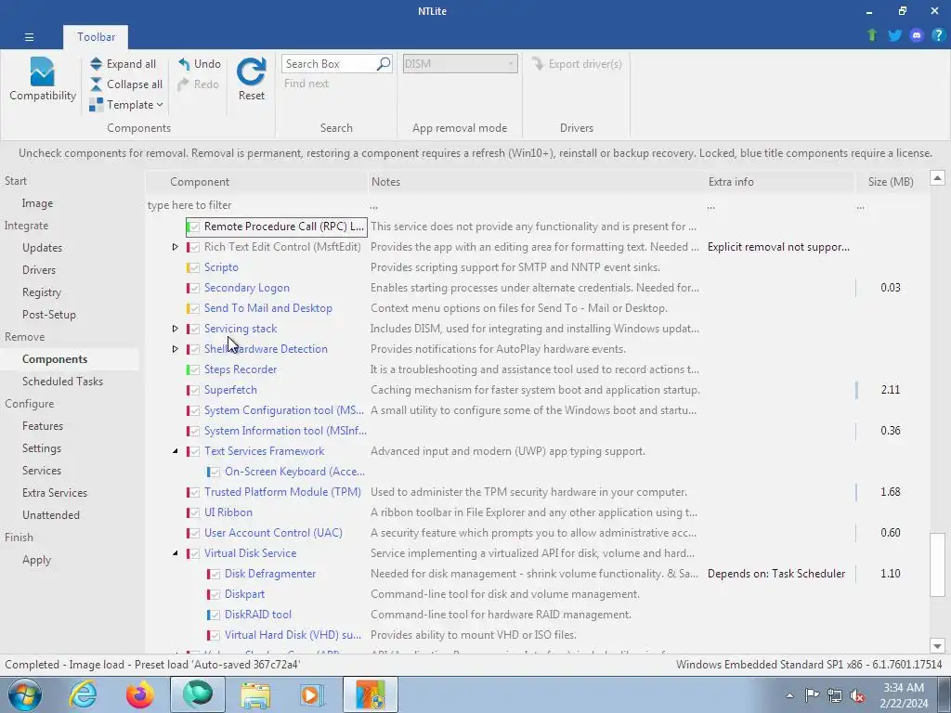Click the scrollbar up arrow
The height and width of the screenshot is (713, 951).
[938, 178]
